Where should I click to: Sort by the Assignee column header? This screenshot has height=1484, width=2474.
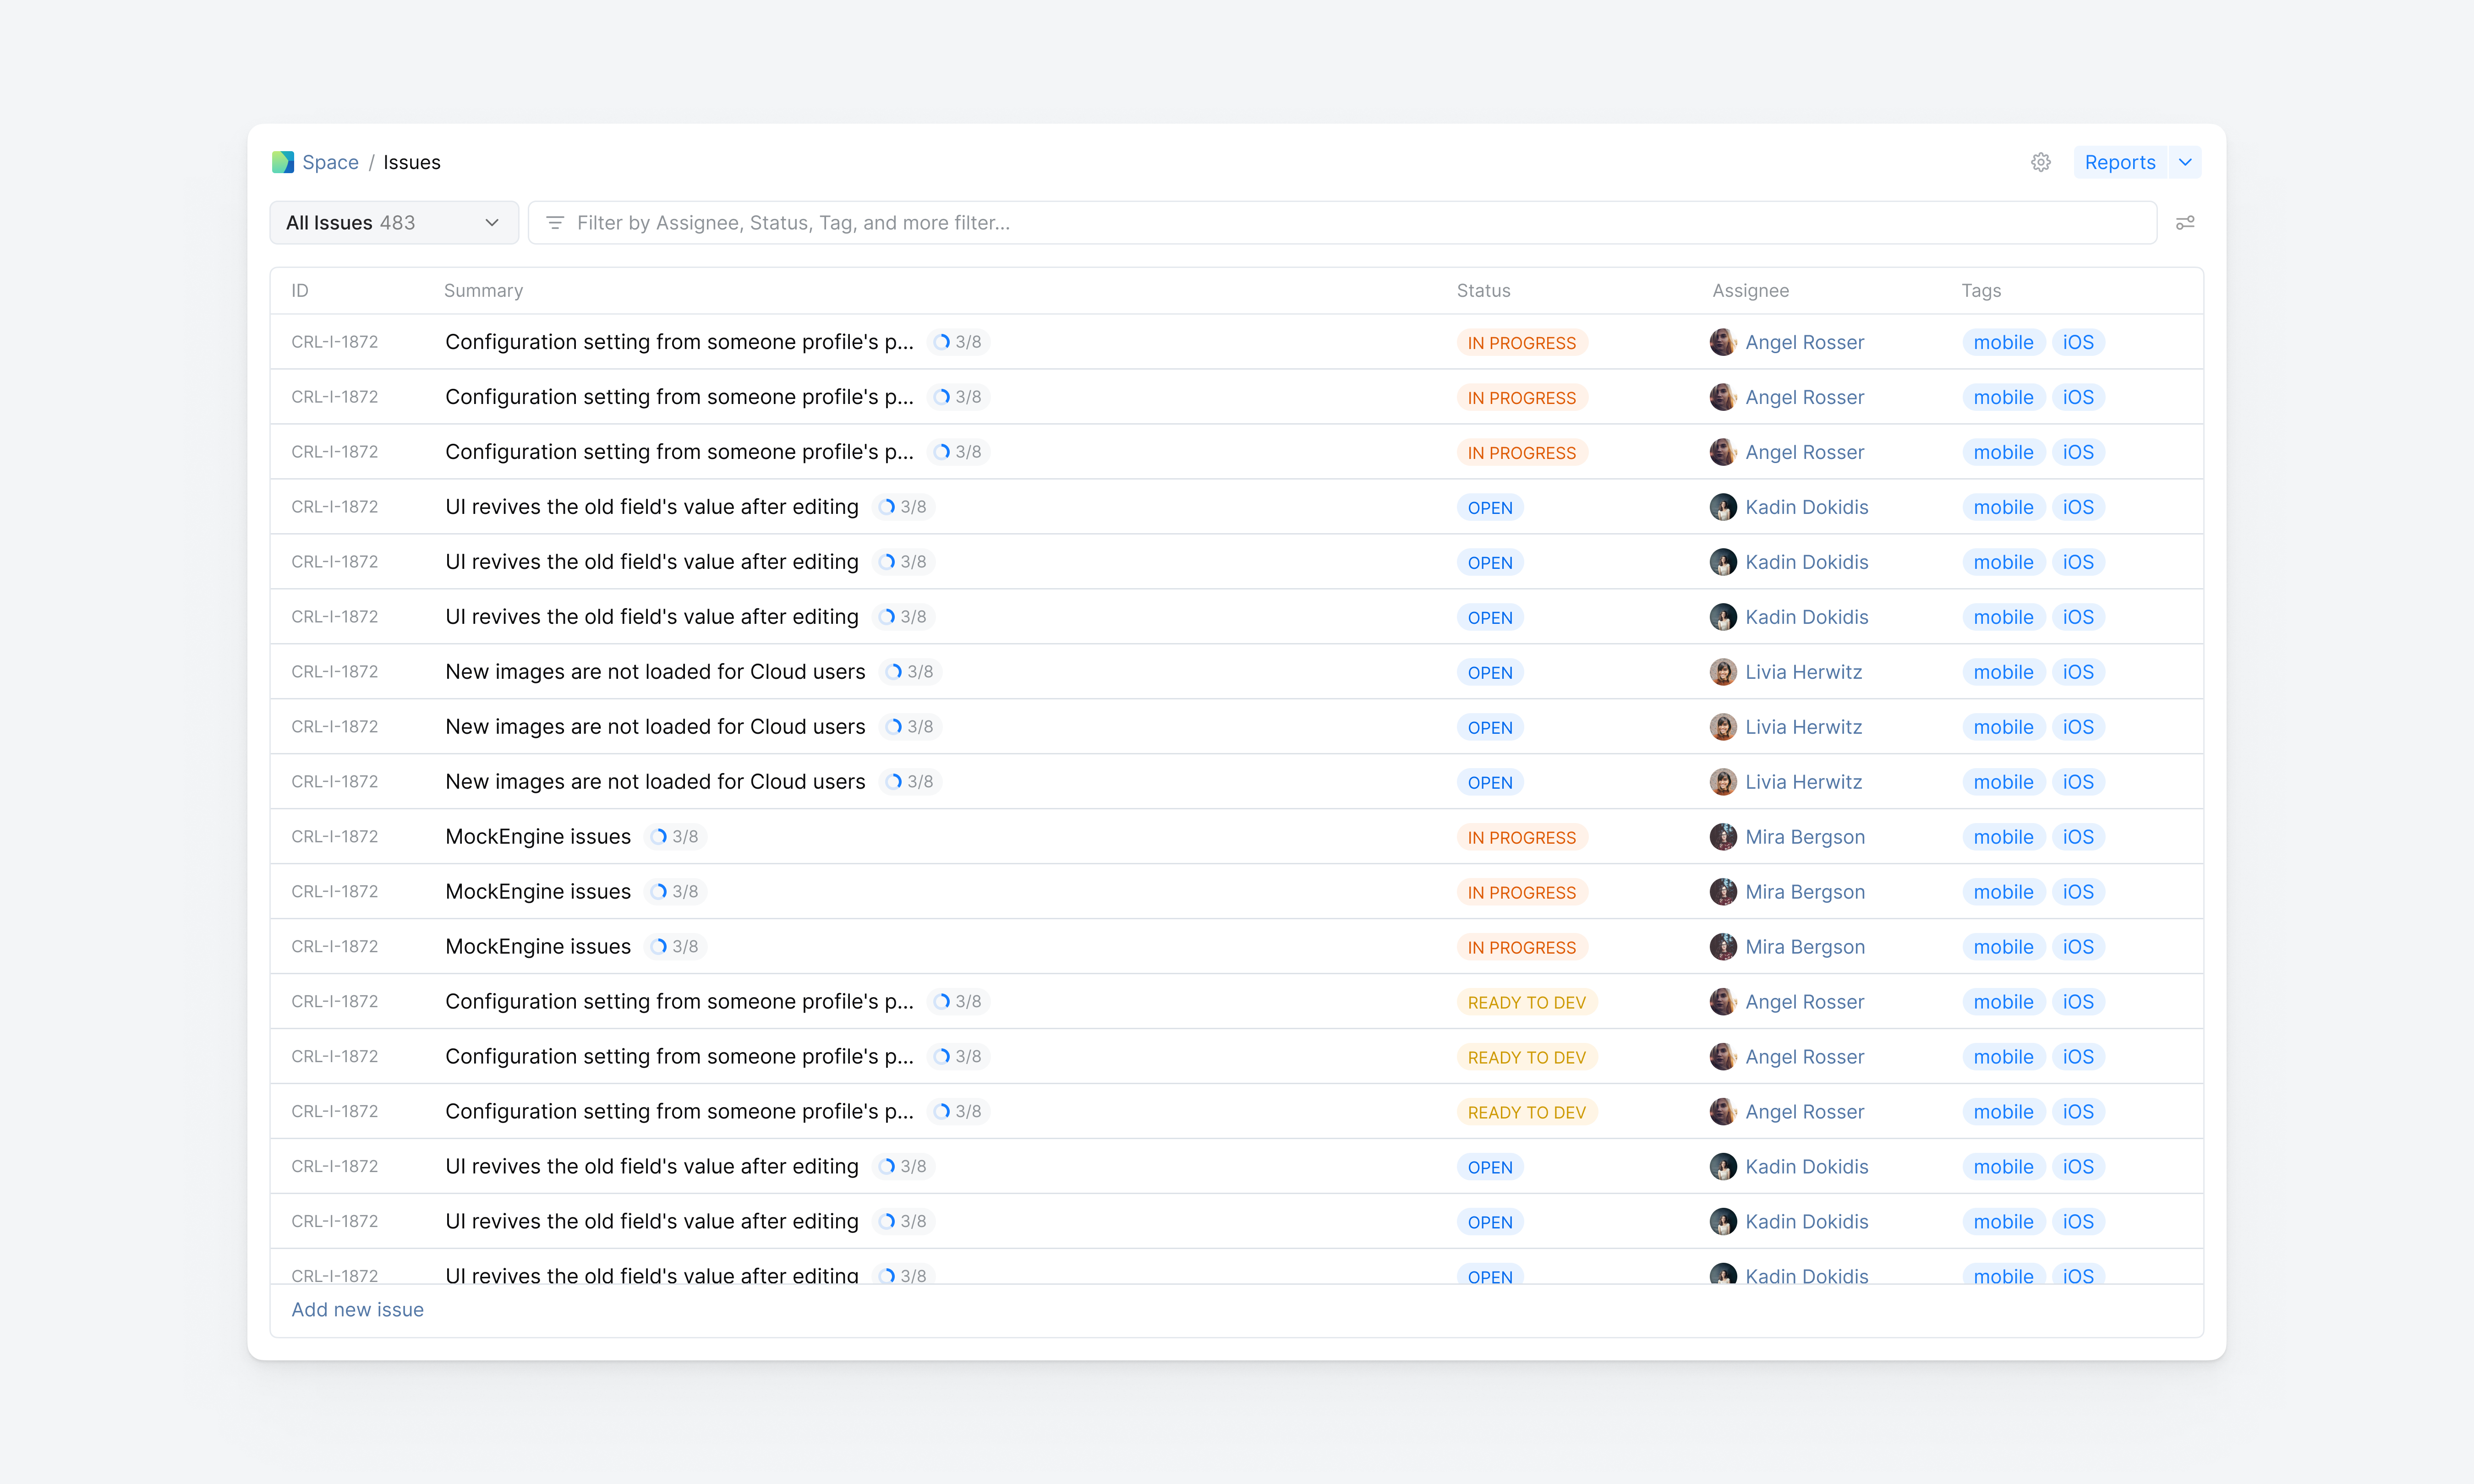1750,290
